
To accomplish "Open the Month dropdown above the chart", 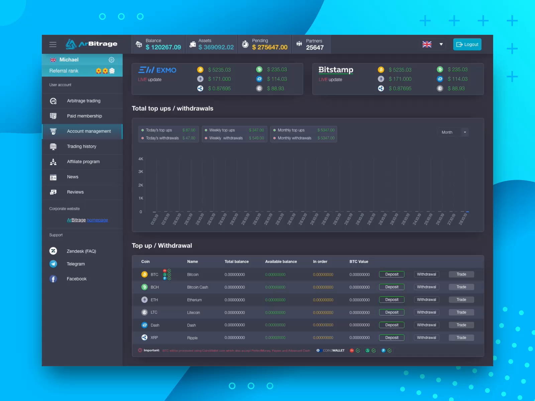I will (x=453, y=132).
